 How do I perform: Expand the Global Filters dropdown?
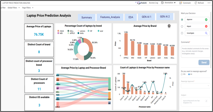[14, 8]
